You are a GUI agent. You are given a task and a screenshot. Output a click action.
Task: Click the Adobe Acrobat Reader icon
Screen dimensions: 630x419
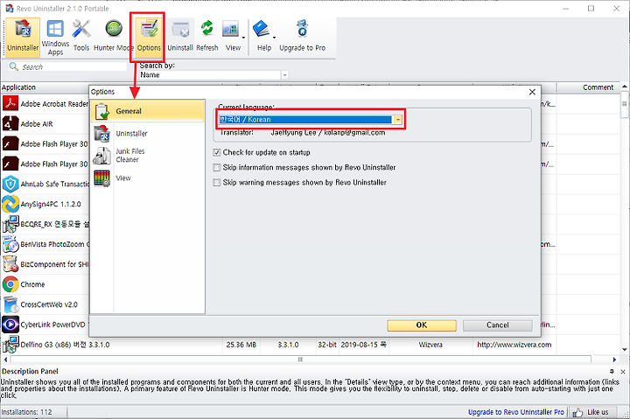click(x=10, y=103)
